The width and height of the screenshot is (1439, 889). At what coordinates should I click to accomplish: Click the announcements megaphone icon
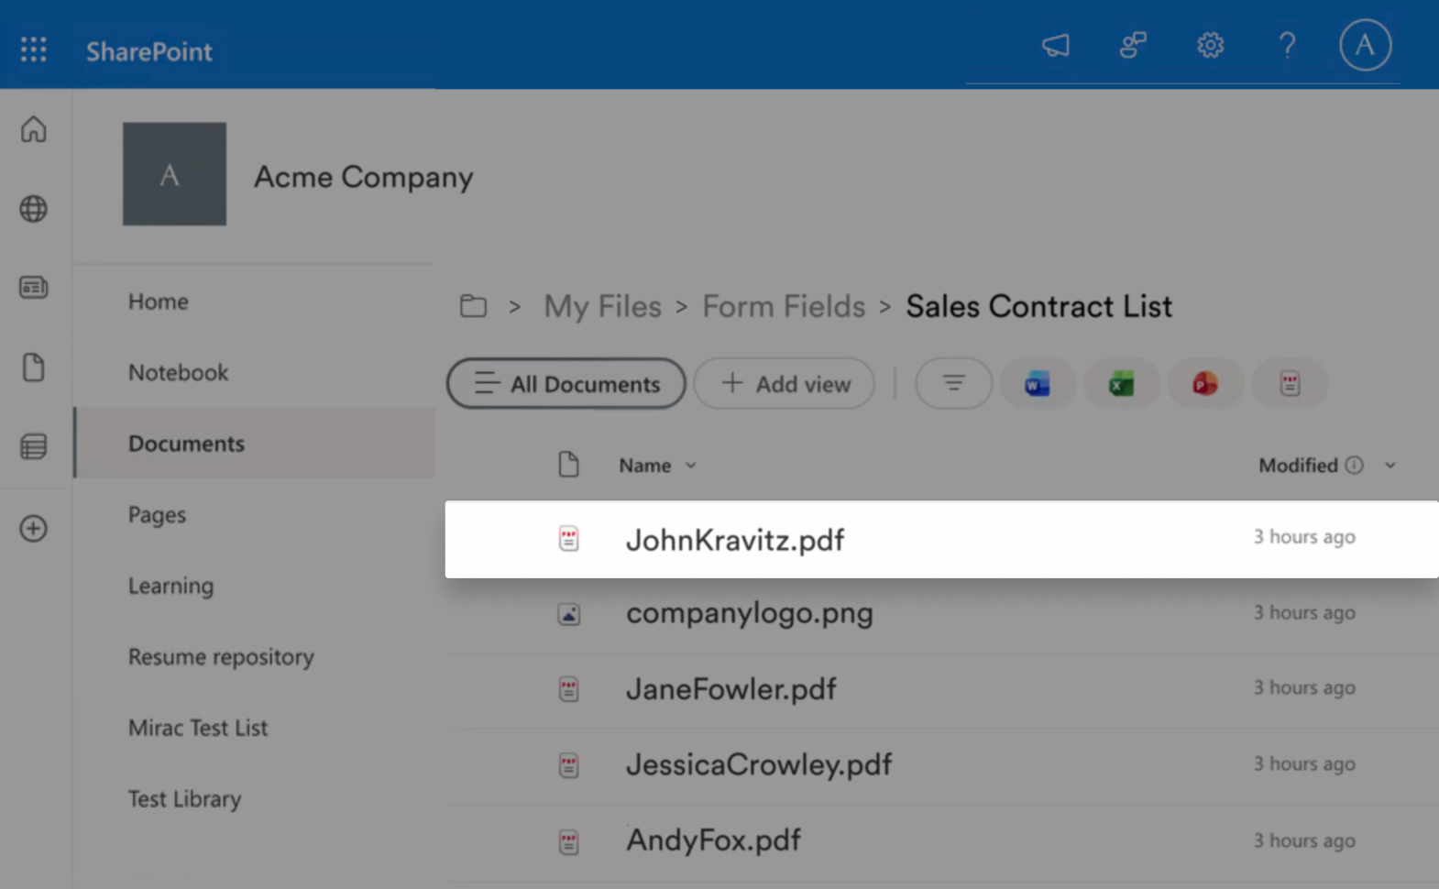pyautogui.click(x=1056, y=44)
